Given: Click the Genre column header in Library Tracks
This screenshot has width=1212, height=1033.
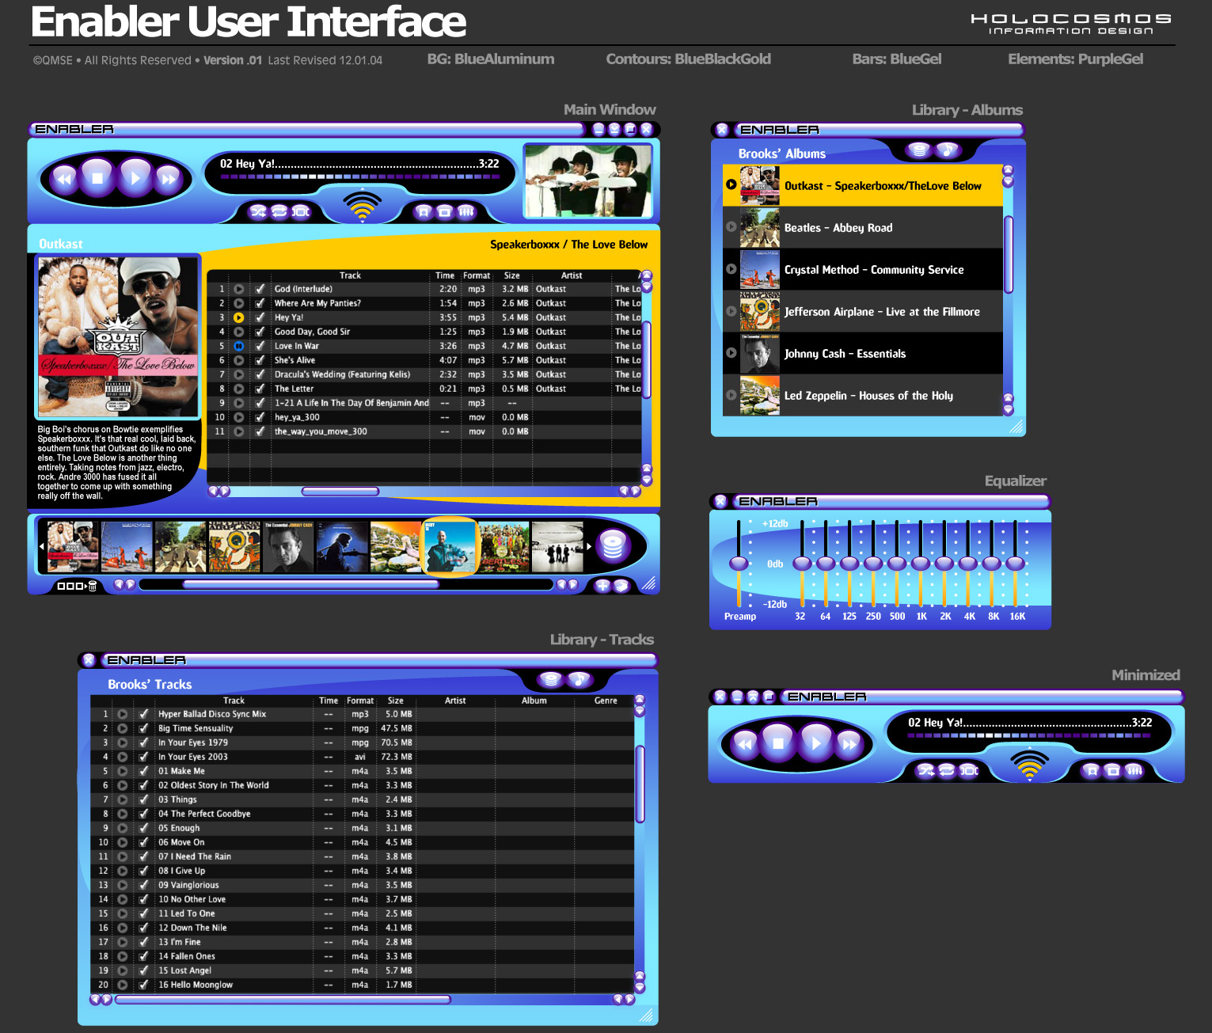Looking at the screenshot, I should point(606,701).
